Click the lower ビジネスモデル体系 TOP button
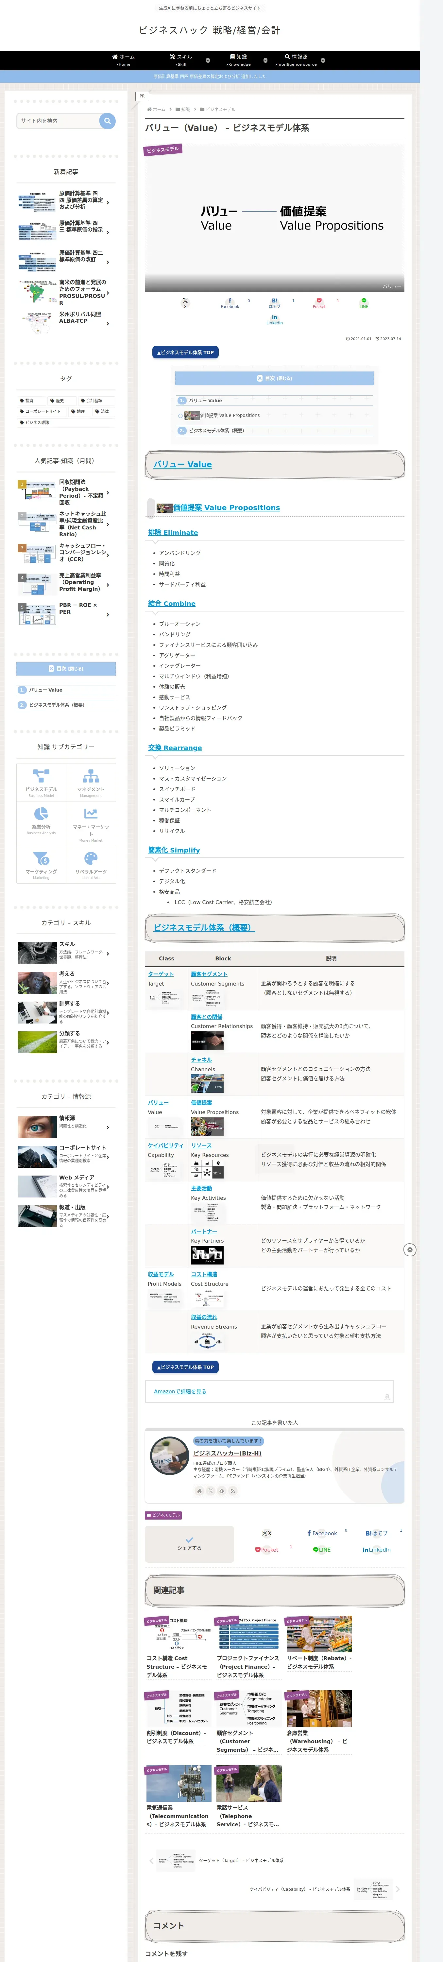This screenshot has height=1962, width=443. tap(186, 1367)
